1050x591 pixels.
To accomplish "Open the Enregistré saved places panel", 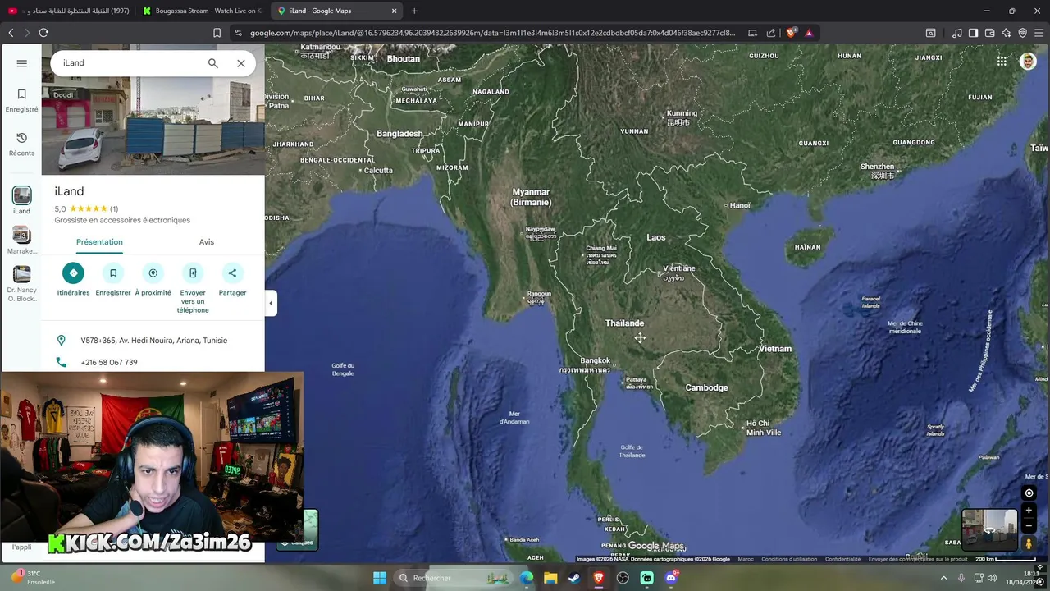I will click(21, 101).
